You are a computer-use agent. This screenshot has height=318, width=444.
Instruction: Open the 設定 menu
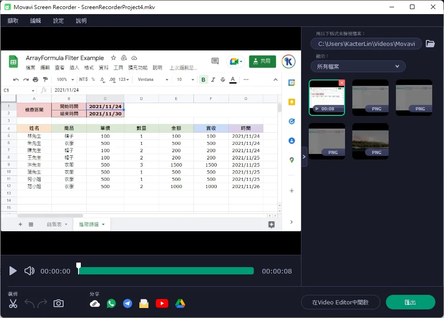(58, 21)
